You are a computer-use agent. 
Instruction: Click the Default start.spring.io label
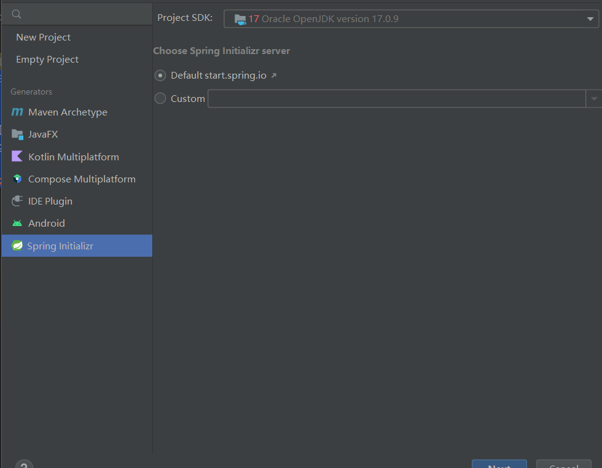pos(219,76)
